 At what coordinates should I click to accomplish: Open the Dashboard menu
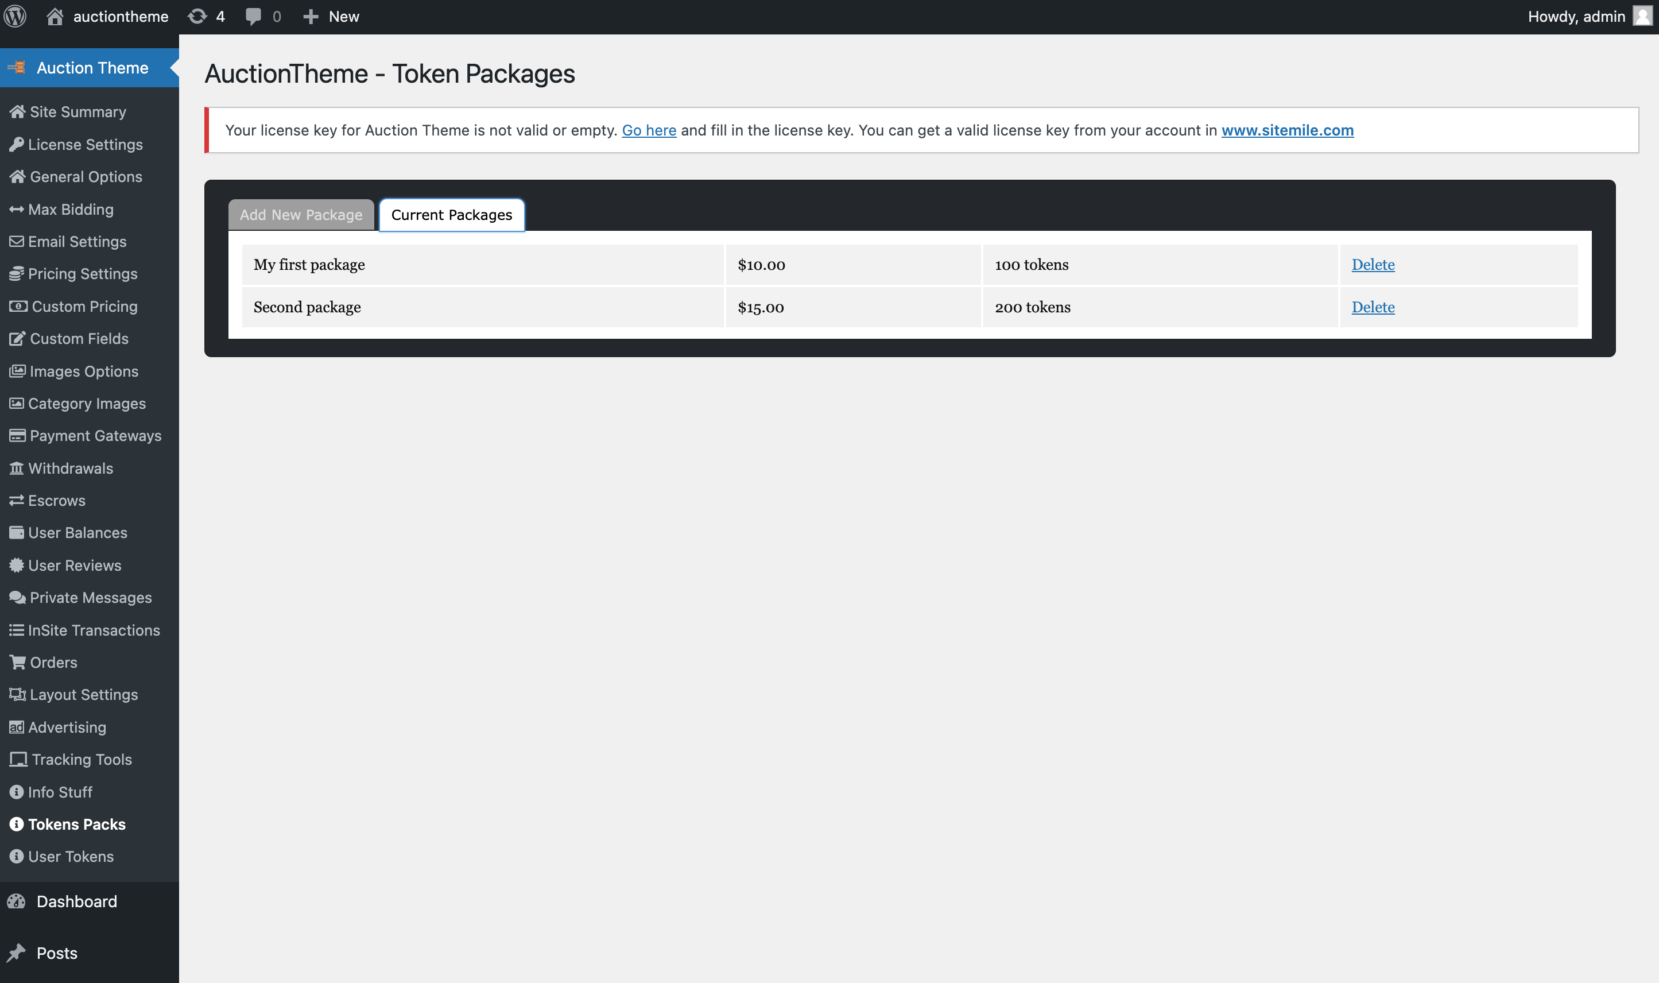point(77,901)
